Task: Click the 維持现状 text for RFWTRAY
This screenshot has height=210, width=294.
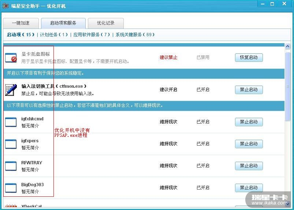Action: click(x=168, y=166)
